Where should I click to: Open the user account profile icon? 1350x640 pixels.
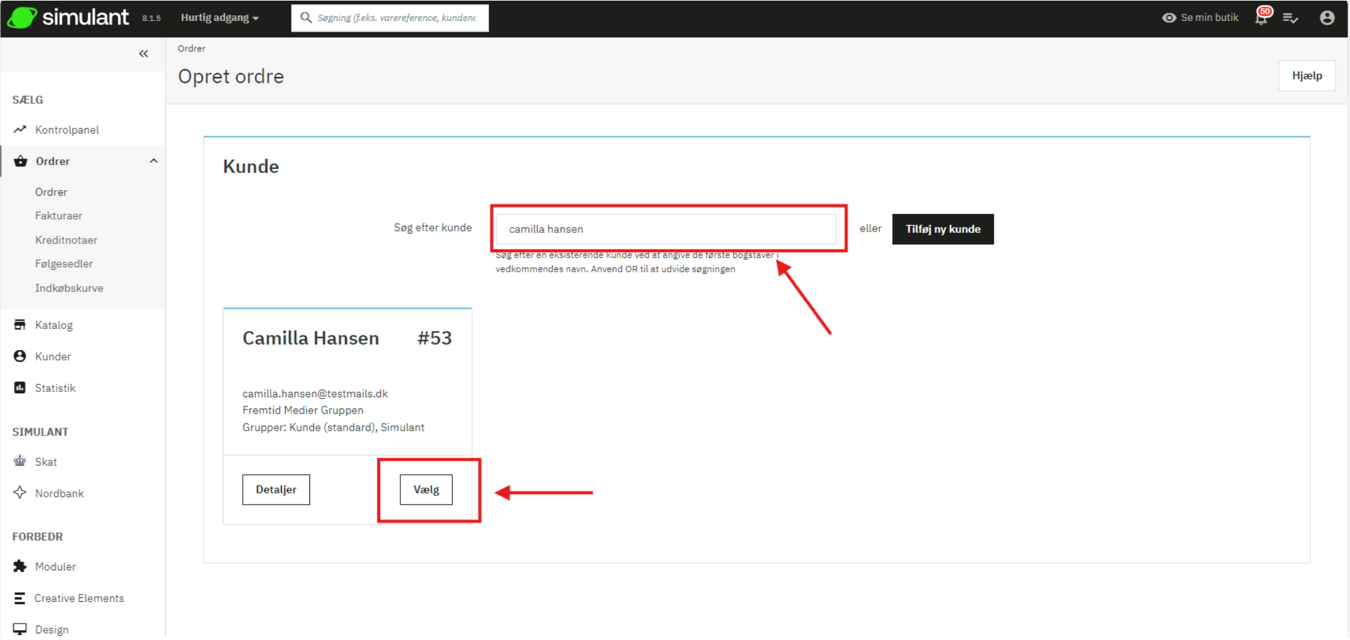click(1327, 18)
